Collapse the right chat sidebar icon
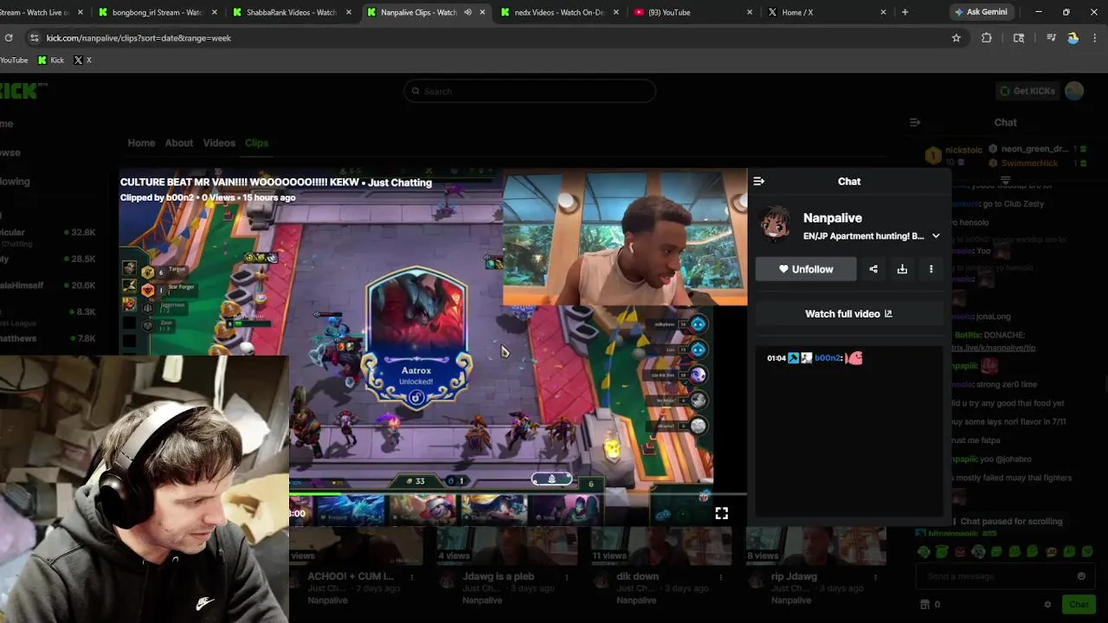The width and height of the screenshot is (1108, 623). pyautogui.click(x=915, y=123)
